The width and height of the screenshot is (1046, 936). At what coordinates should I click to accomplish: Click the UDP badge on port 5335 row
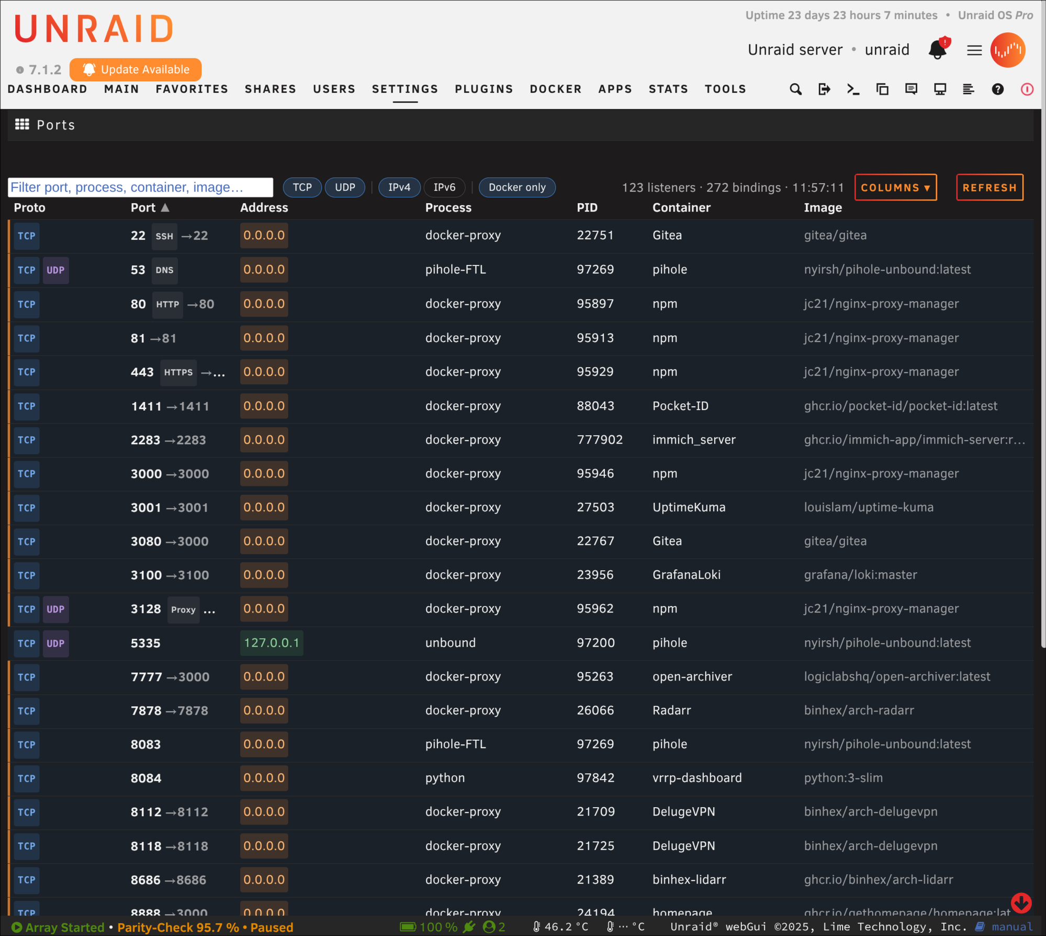[x=55, y=643]
